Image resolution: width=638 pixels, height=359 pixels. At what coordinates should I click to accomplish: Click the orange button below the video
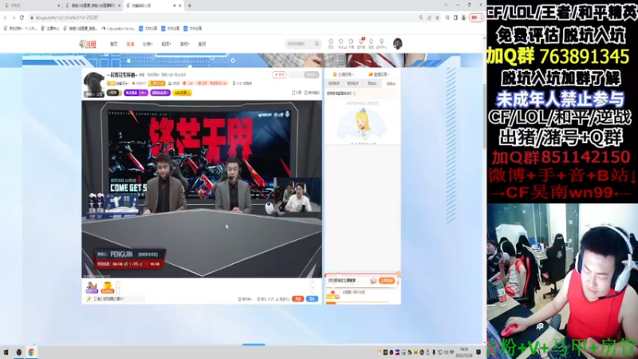tap(298, 298)
